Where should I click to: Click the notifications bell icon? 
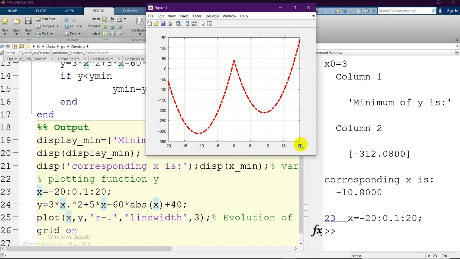[440, 11]
